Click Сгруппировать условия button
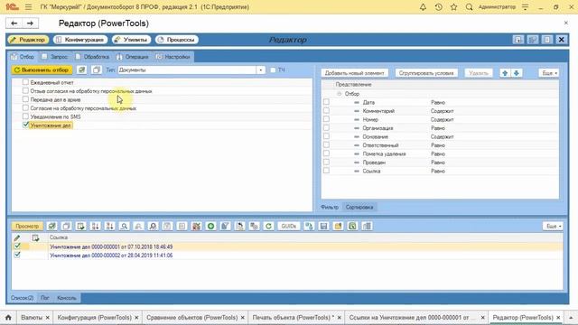 coord(426,73)
